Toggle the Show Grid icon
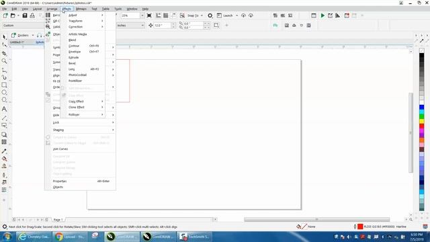 (x=166, y=15)
